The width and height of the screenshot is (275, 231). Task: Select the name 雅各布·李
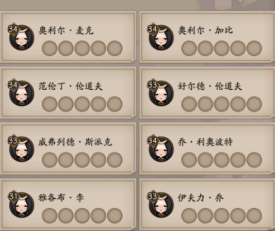tap(61, 197)
